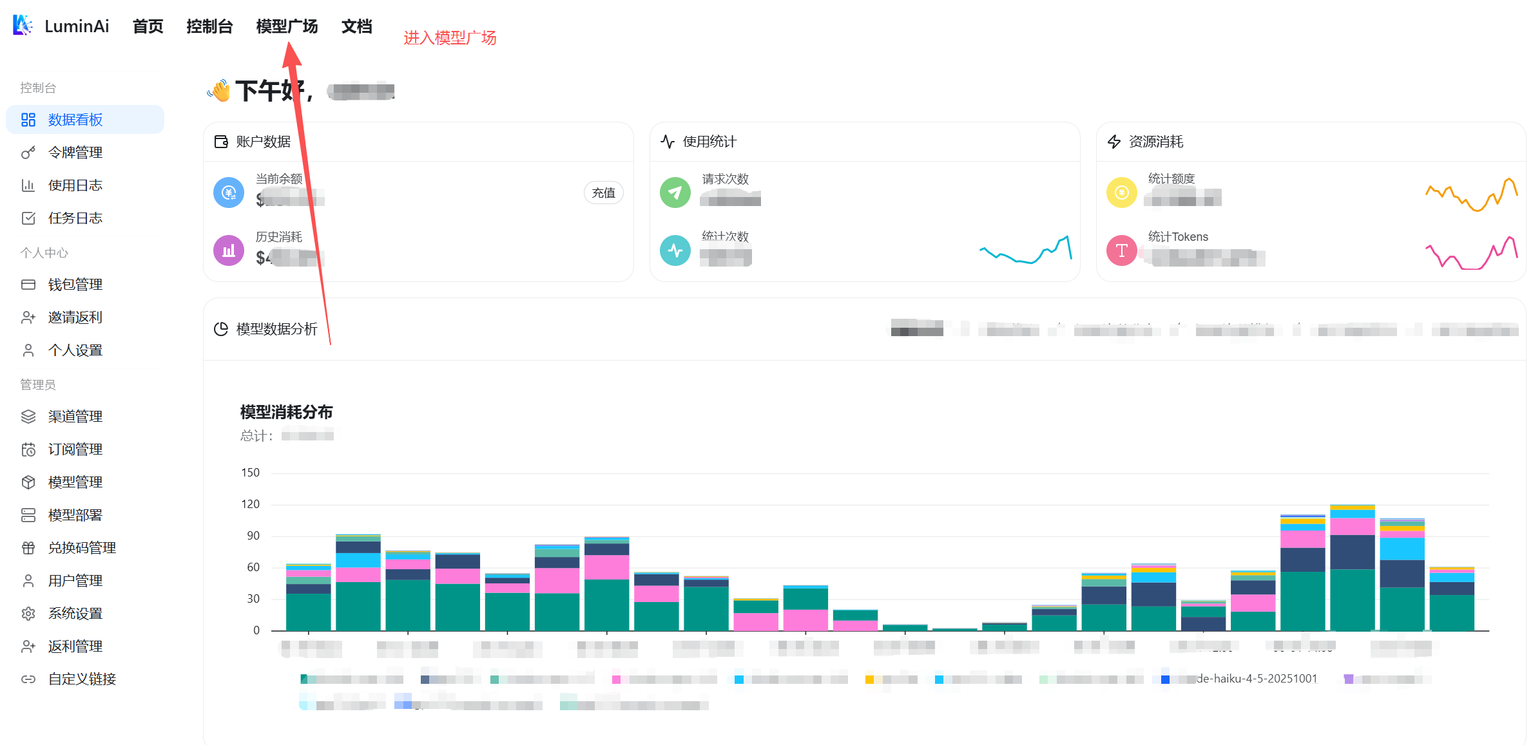The height and width of the screenshot is (745, 1533).
Task: Go to 模型广场 in top navigation
Action: click(287, 26)
